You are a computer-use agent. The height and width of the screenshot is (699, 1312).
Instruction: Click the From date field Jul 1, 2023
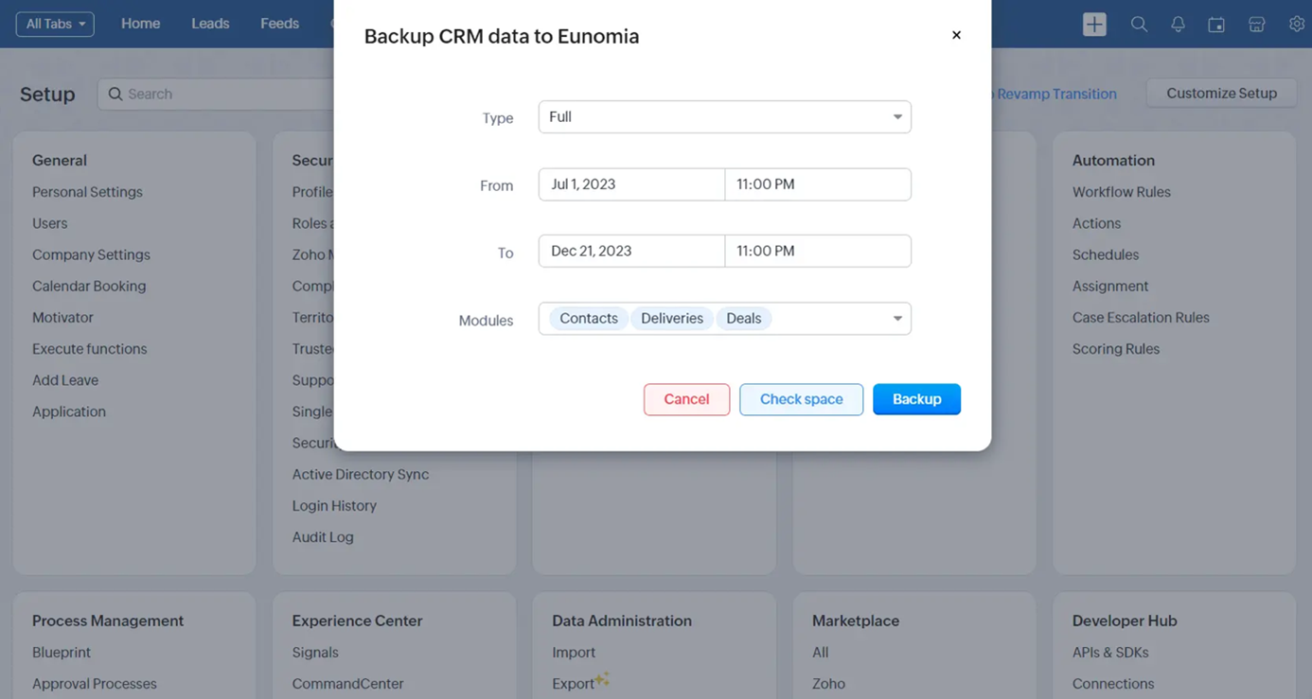(631, 184)
